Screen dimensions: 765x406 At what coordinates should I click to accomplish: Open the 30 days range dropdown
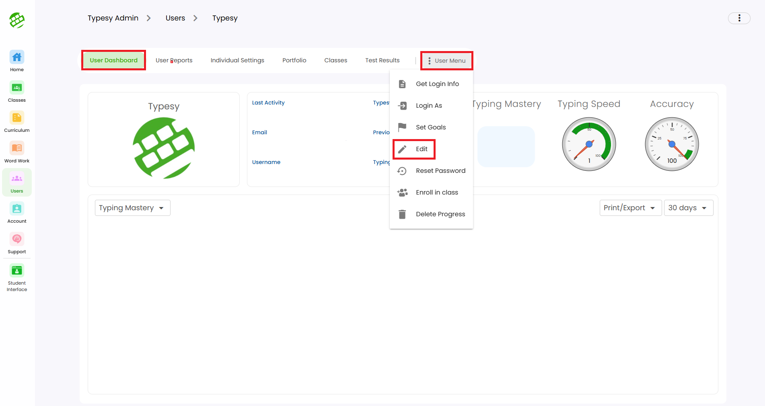tap(688, 208)
